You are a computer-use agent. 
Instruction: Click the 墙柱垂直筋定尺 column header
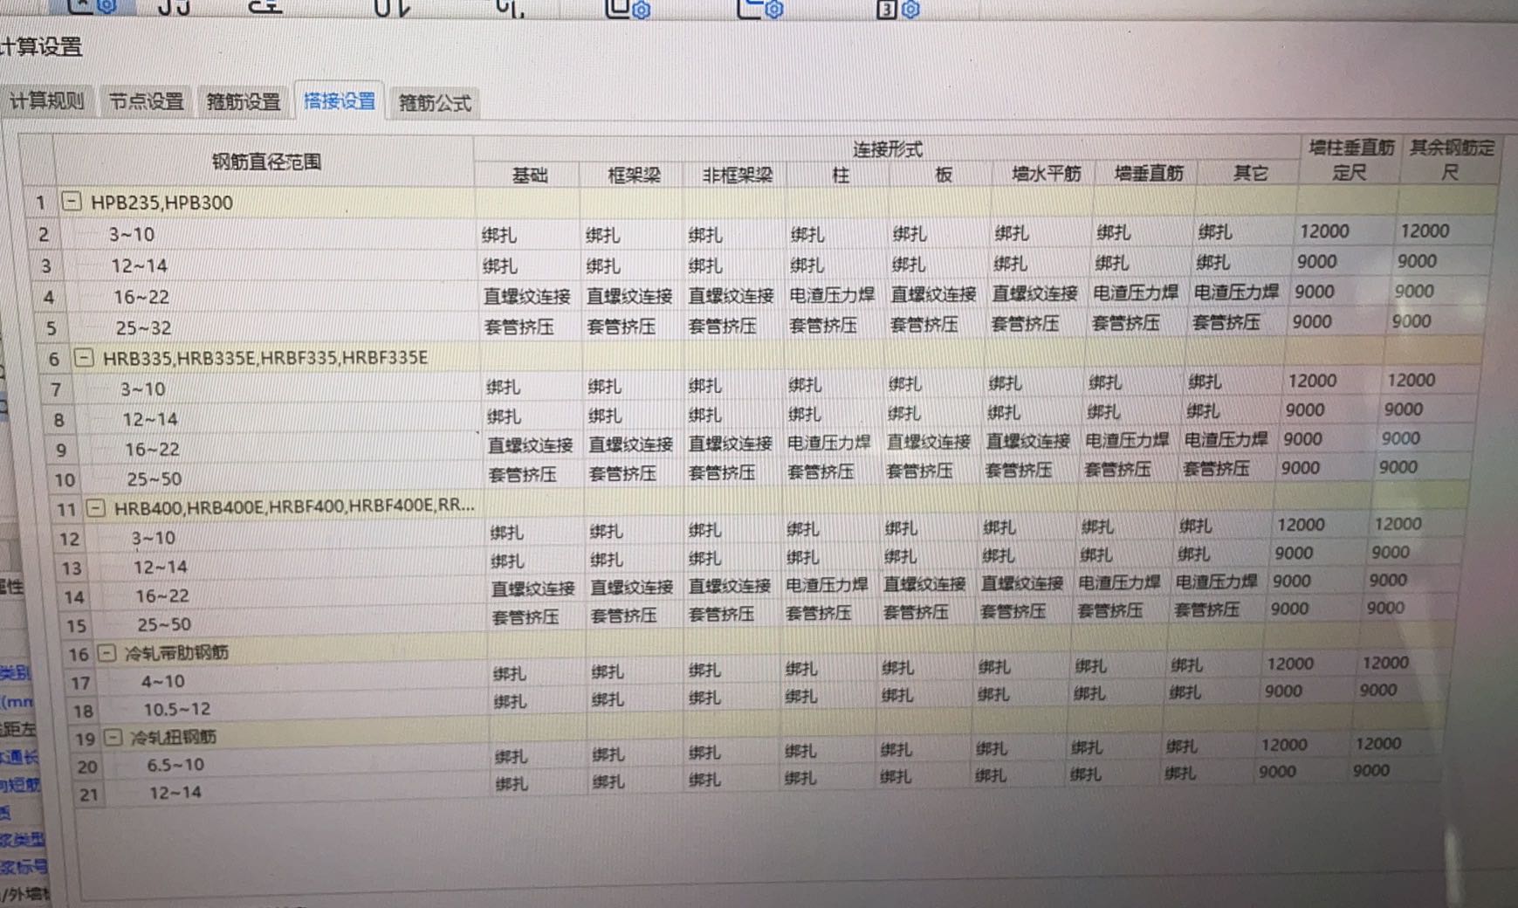[x=1350, y=160]
